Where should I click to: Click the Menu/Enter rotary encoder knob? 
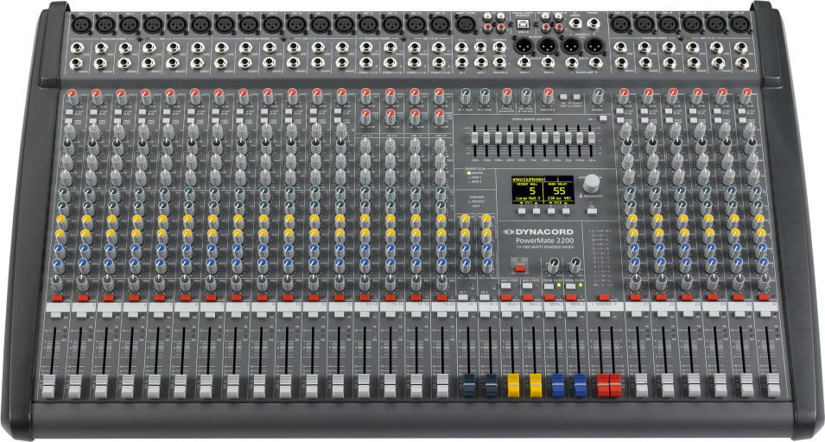click(592, 183)
